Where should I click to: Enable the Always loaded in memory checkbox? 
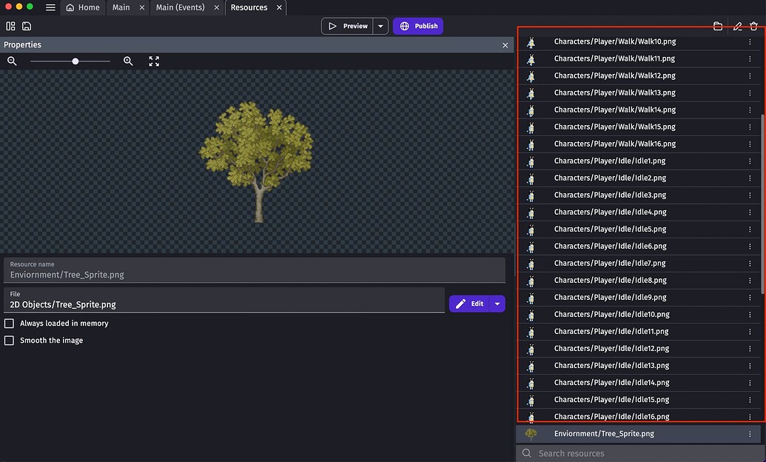(10, 323)
